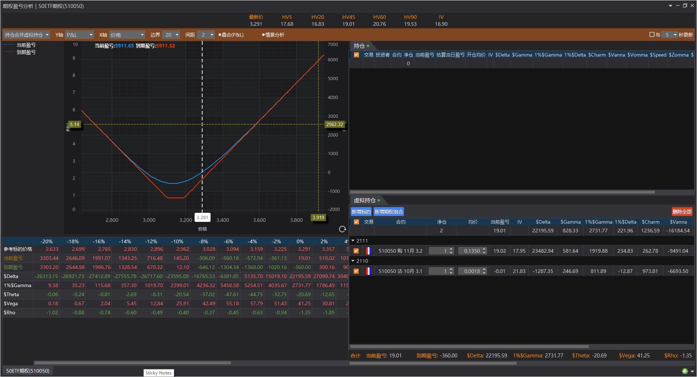
Task: Click the 新增期权组合 button
Action: 388,212
